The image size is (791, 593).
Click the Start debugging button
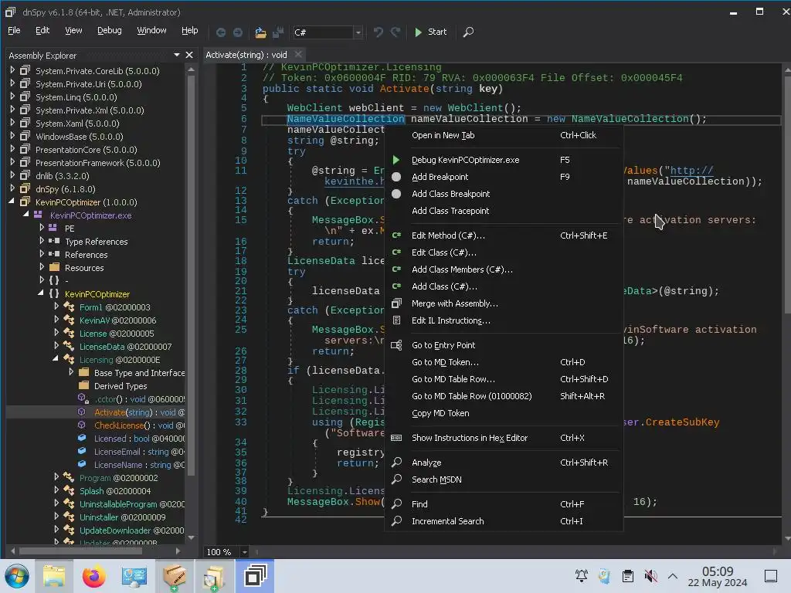[x=430, y=32]
